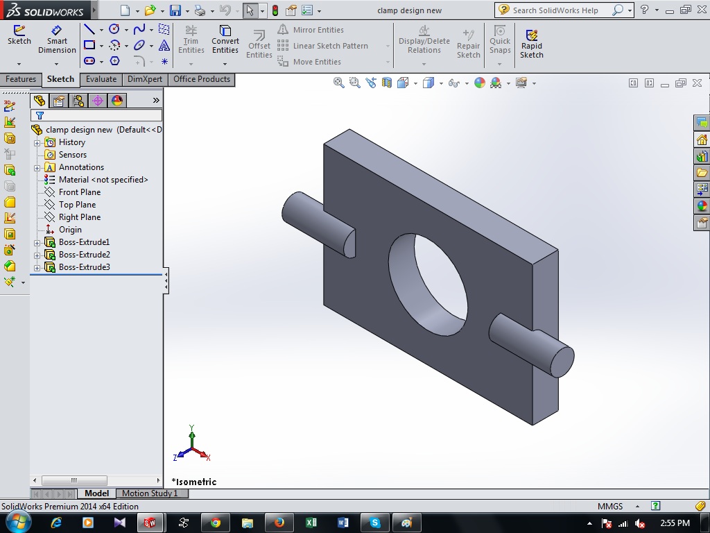Click the Rebuild traffic light icon
This screenshot has width=710, height=533.
tap(275, 10)
